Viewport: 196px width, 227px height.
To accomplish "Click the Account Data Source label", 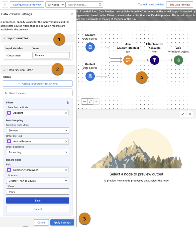I will 90,37.
